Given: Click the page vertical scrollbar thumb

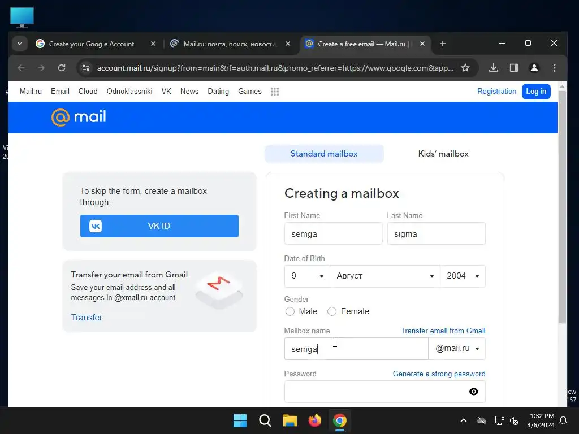Looking at the screenshot, I should pyautogui.click(x=561, y=207).
